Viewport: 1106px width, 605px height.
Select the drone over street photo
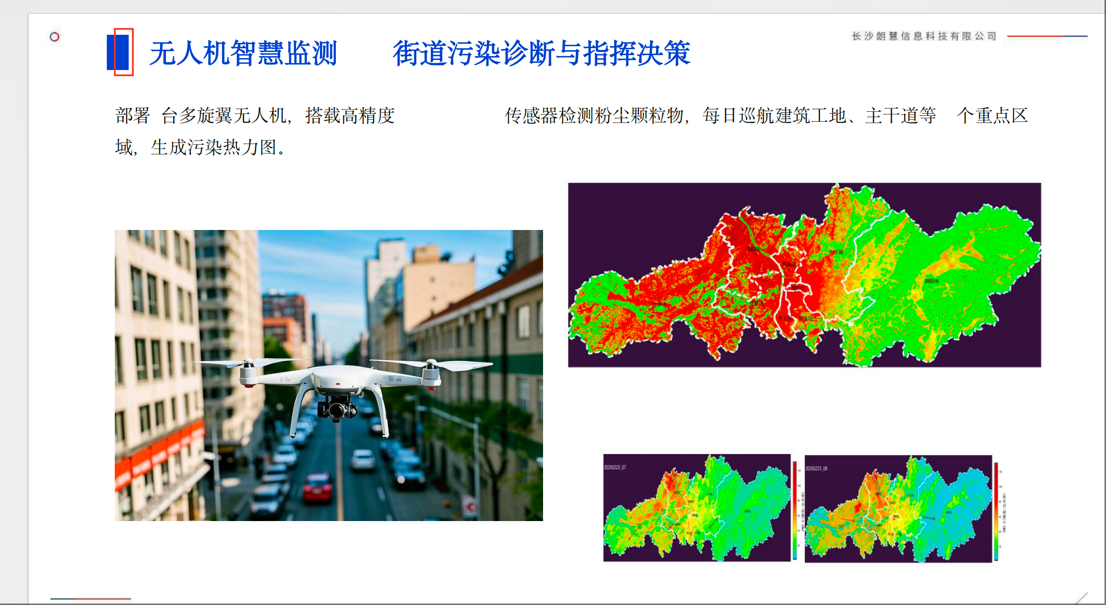[329, 375]
